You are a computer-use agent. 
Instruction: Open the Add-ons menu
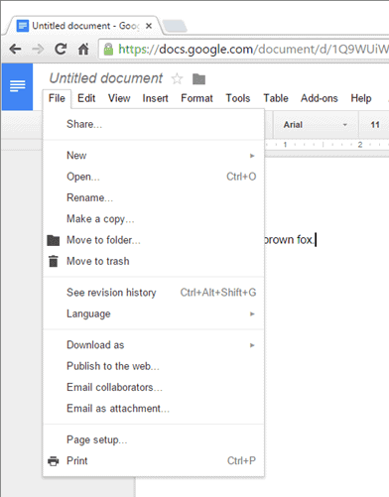tap(319, 98)
